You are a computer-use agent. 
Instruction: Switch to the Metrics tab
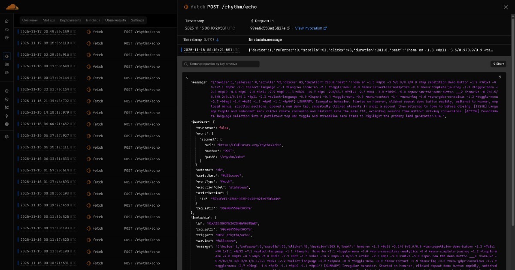tap(49, 20)
